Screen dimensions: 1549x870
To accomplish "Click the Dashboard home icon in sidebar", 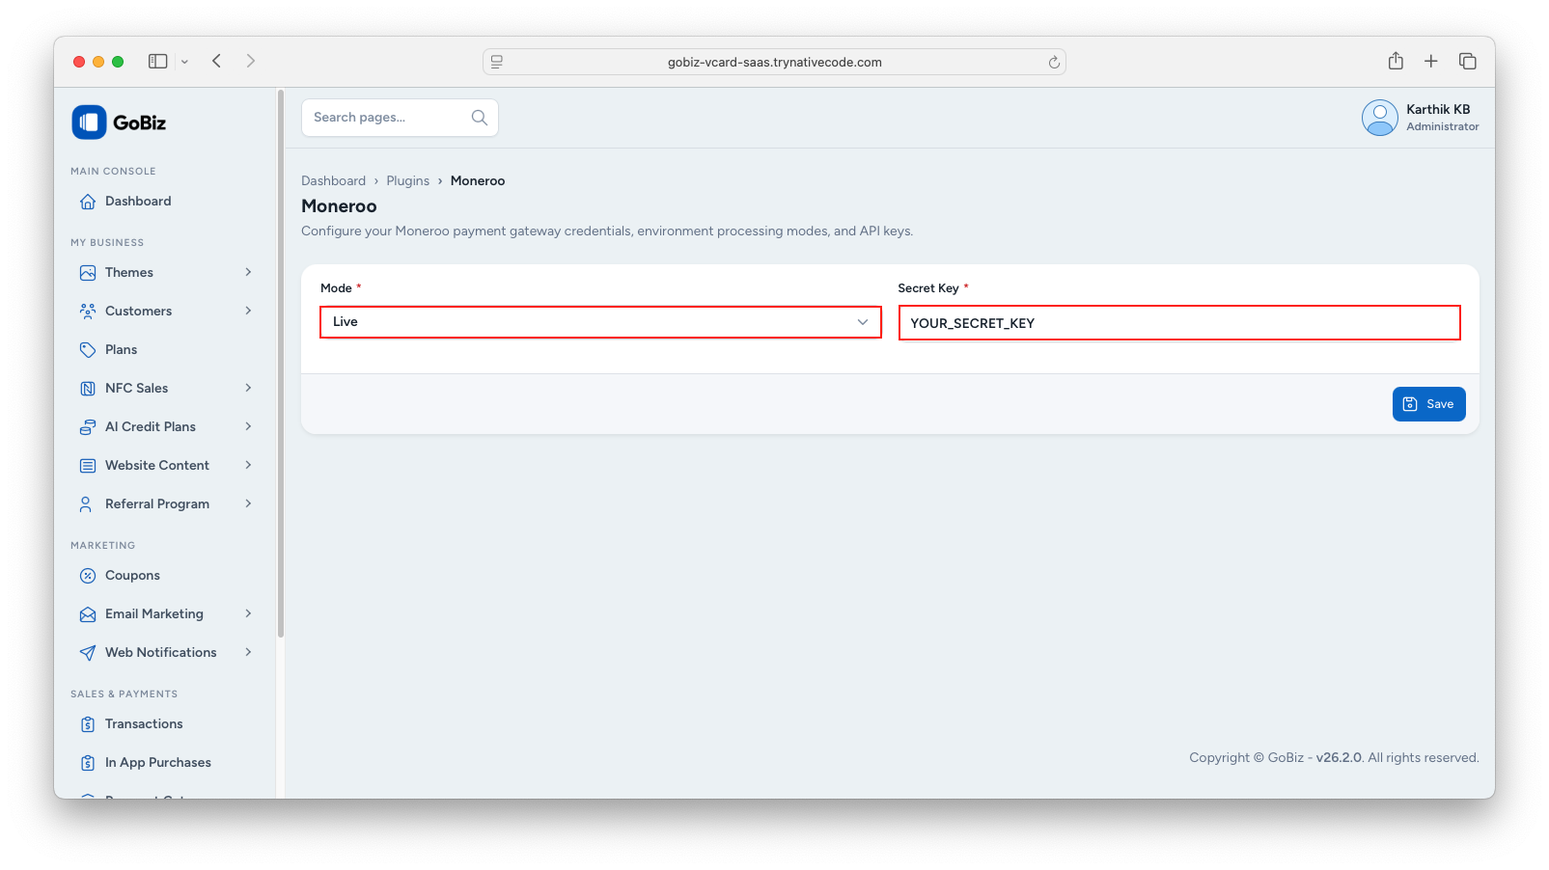I will click(88, 202).
